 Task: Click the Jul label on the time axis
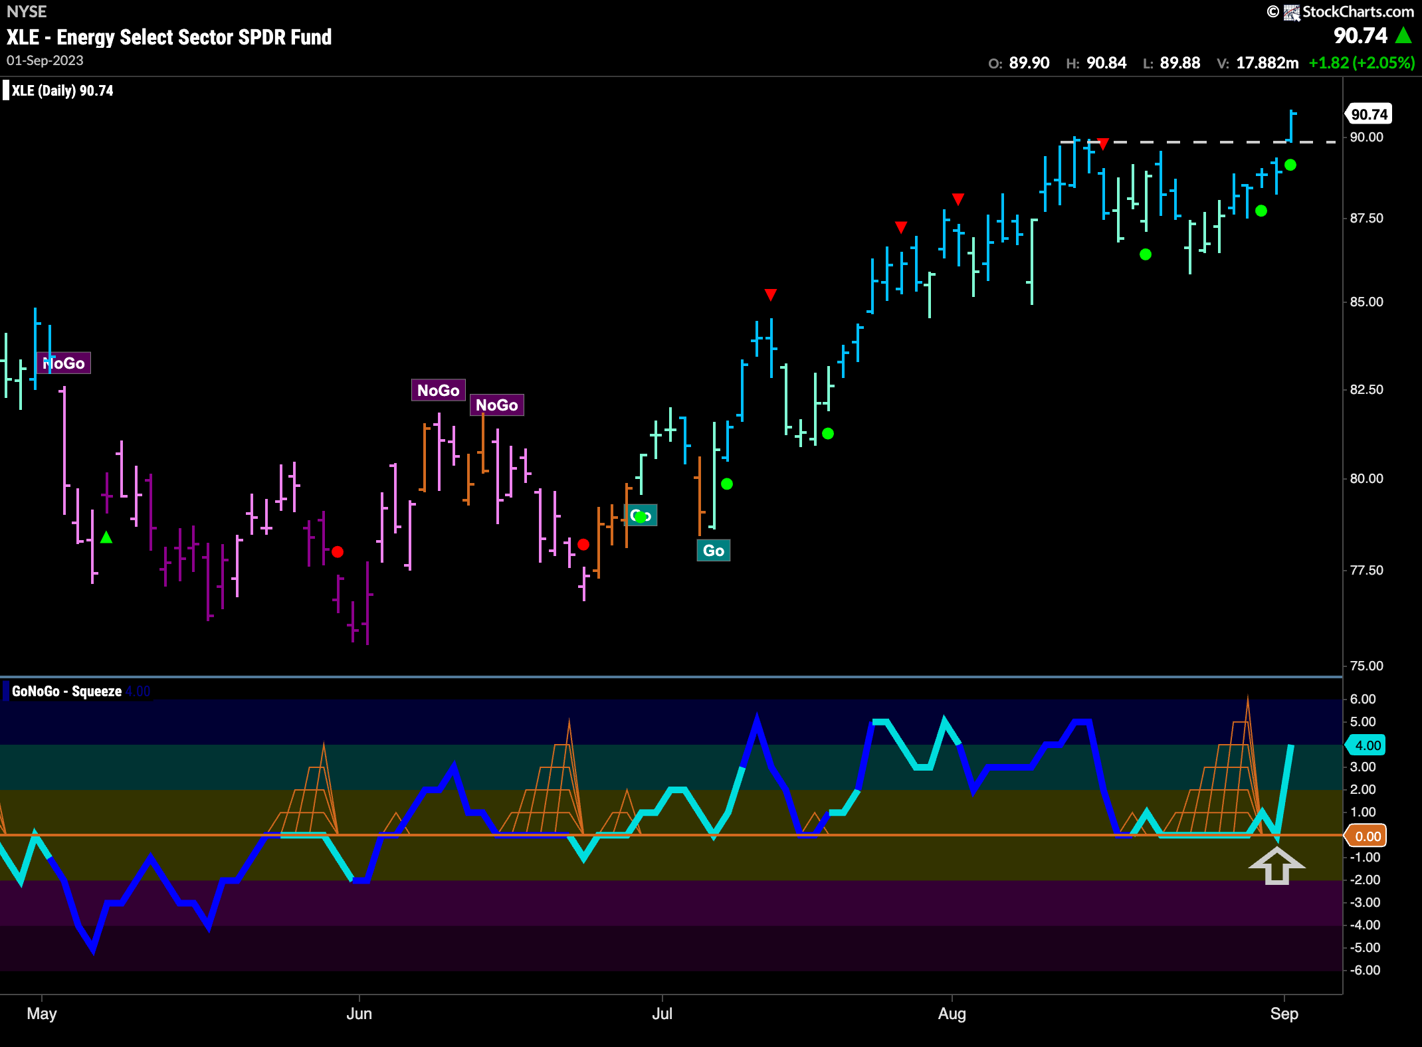[x=662, y=1014]
